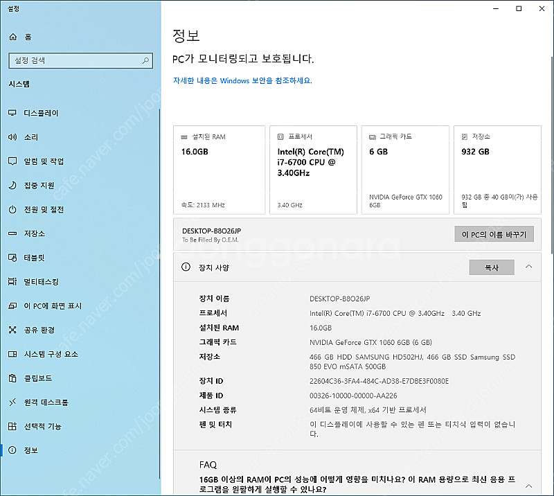This screenshot has height=496, width=554.
Task: Open Windows 보안 details link
Action: click(x=242, y=80)
